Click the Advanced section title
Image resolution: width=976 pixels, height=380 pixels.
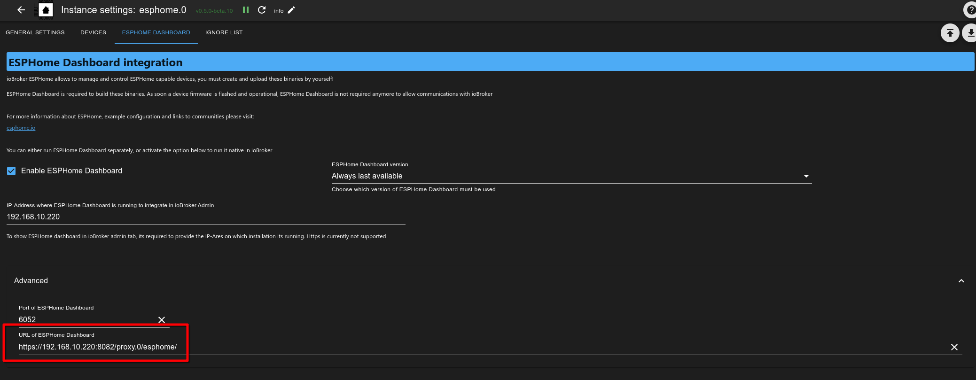pyautogui.click(x=31, y=281)
